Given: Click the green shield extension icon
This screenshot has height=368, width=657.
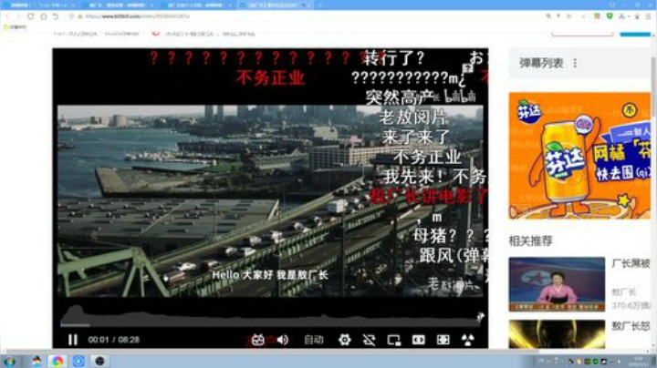Looking at the screenshot, I should (610, 15).
